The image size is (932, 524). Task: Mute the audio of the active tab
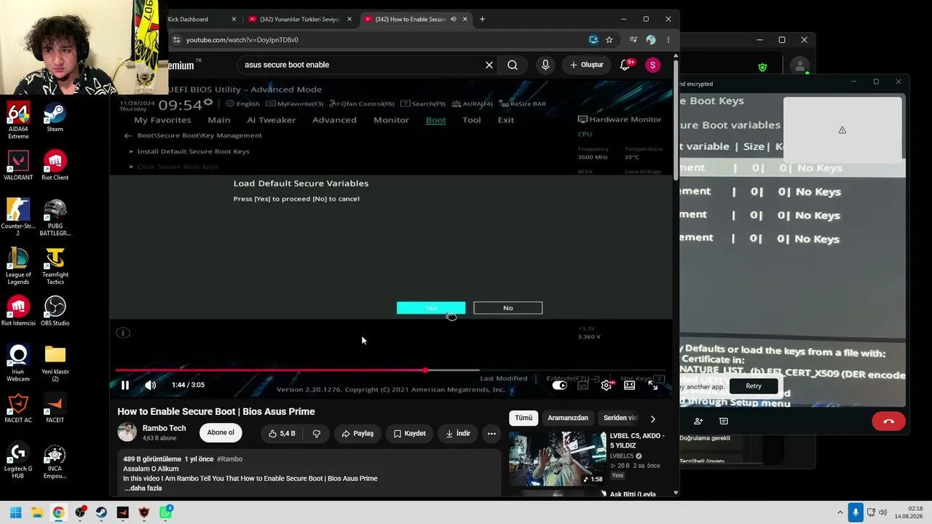pos(453,19)
